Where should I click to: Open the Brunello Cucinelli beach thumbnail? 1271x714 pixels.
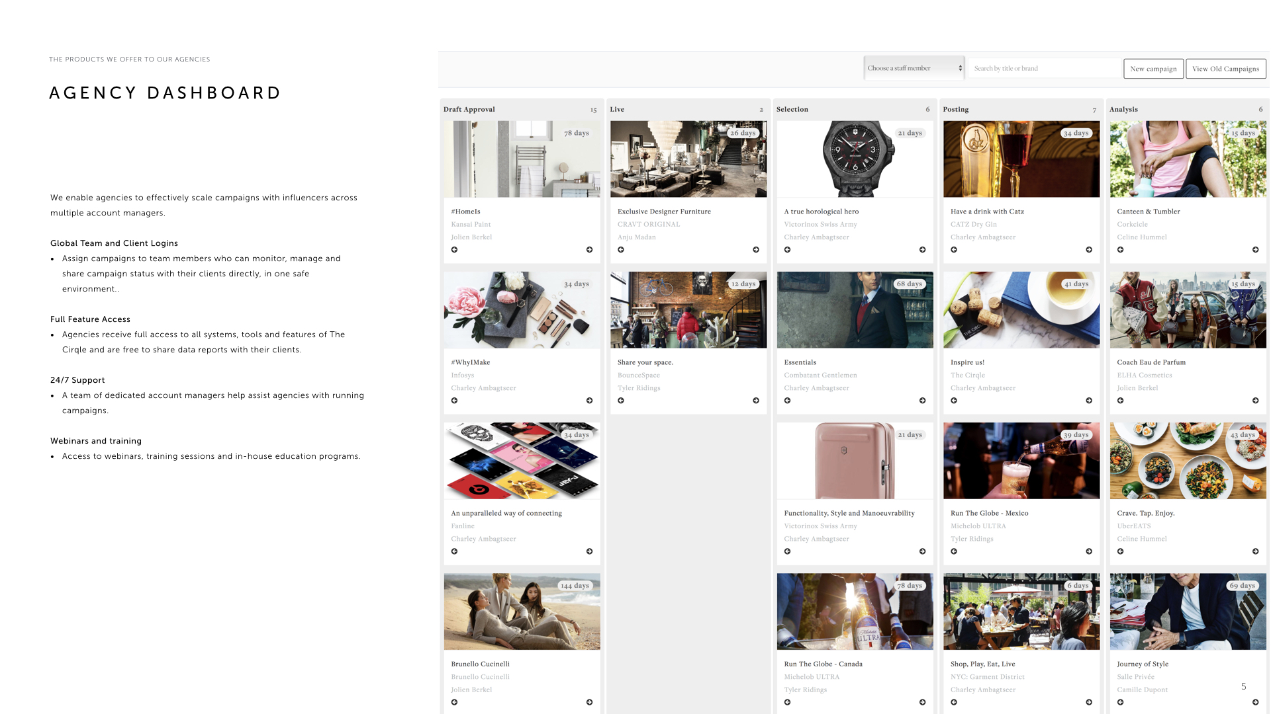[x=522, y=612]
